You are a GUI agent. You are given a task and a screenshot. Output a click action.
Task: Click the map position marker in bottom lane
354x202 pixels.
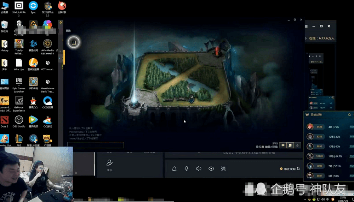(191, 99)
